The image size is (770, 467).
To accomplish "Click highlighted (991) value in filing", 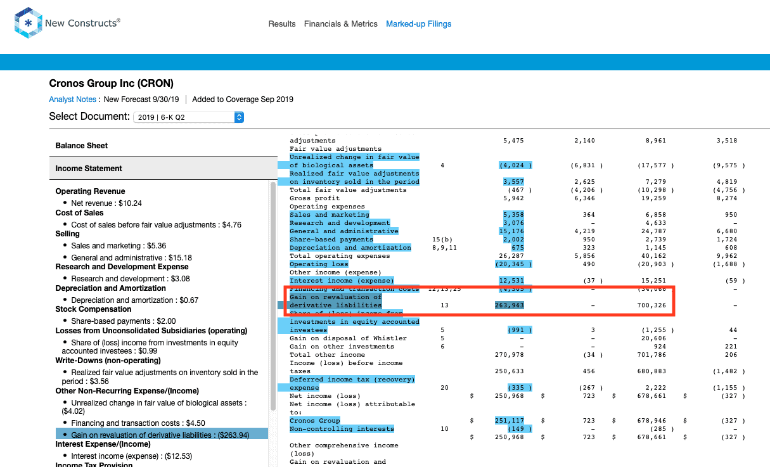I will tap(520, 330).
